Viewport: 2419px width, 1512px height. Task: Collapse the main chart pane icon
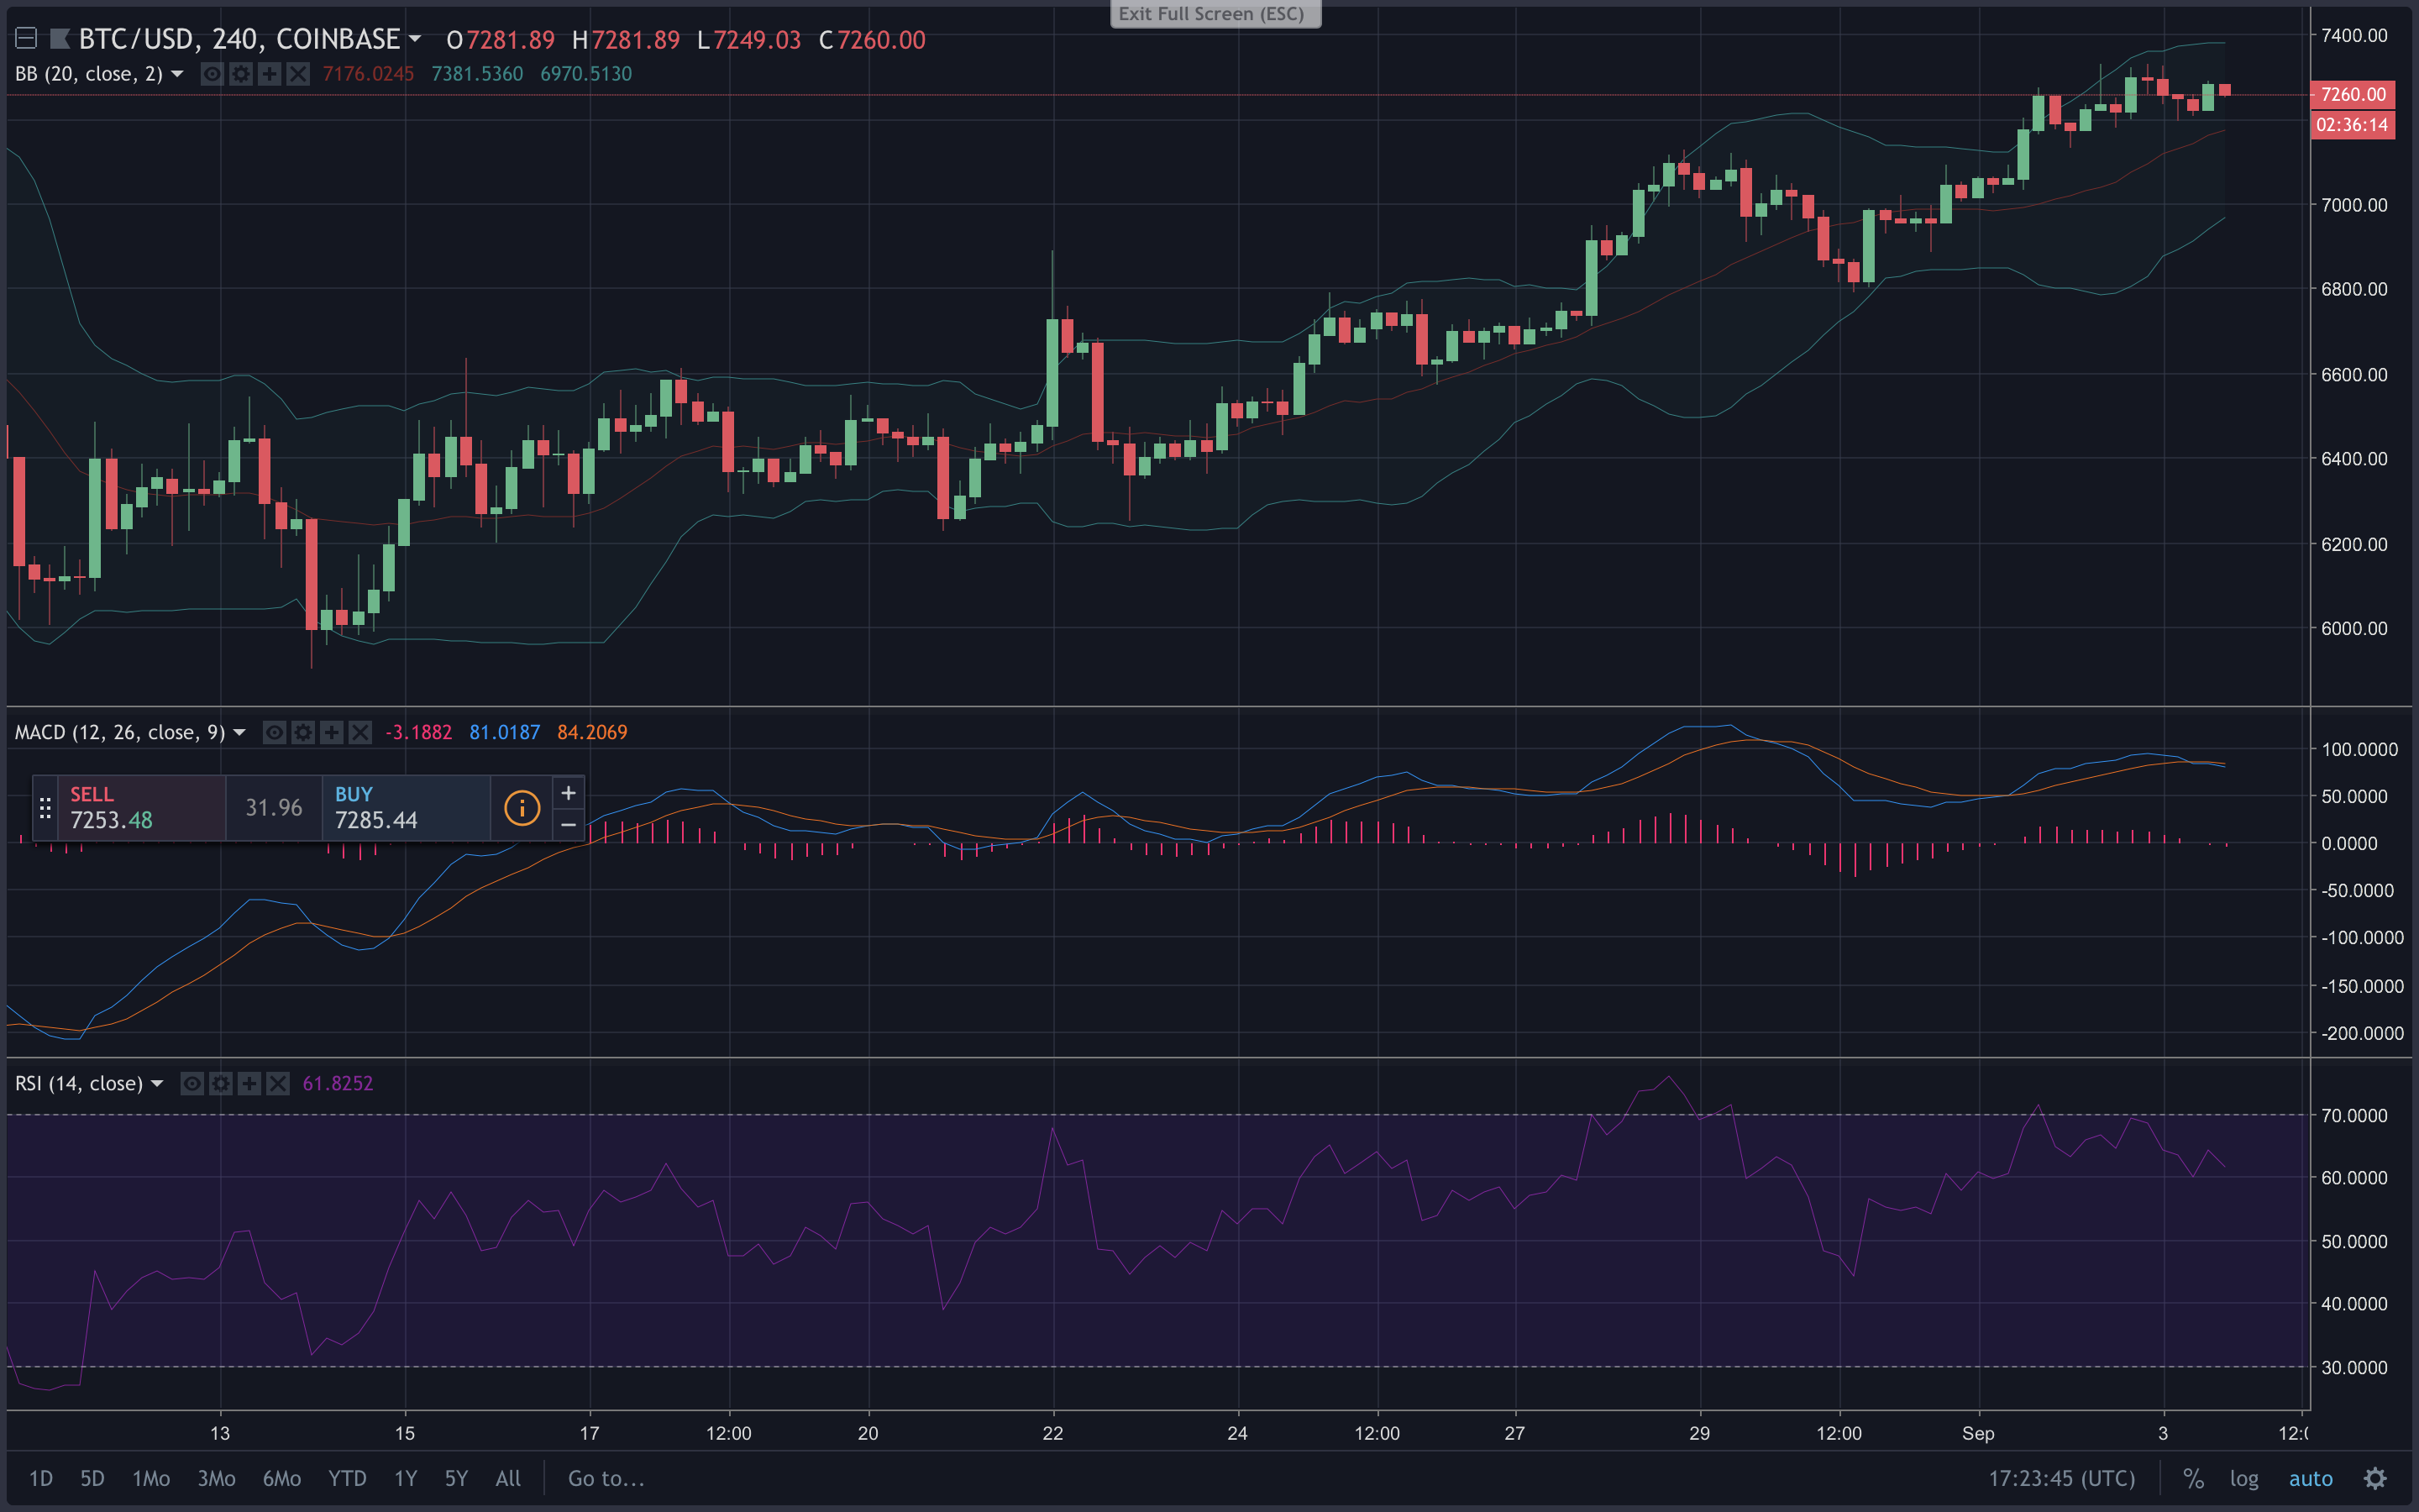(26, 39)
